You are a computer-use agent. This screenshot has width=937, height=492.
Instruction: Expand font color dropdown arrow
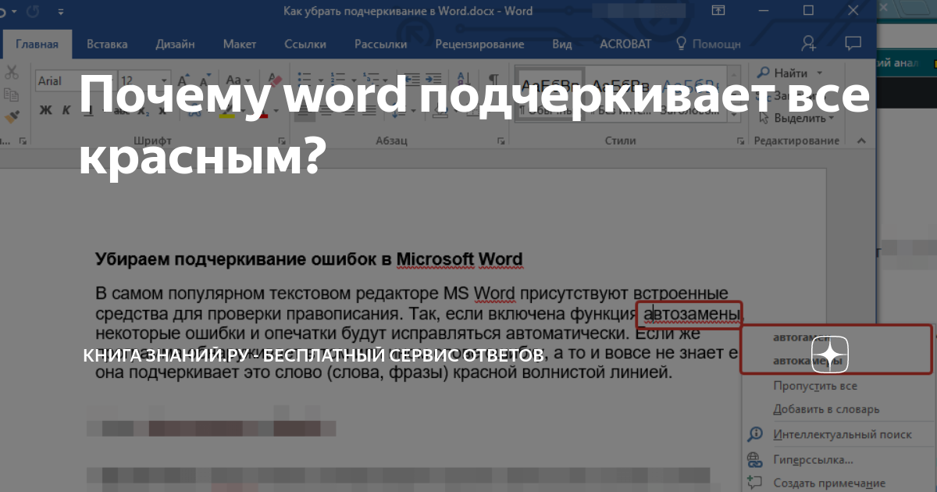pos(275,110)
